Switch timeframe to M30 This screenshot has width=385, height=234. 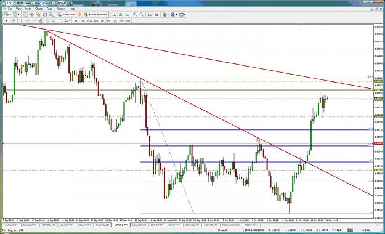pos(96,21)
